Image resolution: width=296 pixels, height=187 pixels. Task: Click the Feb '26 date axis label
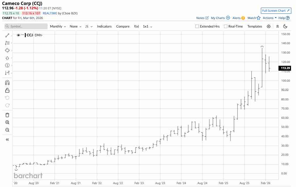click(x=265, y=183)
